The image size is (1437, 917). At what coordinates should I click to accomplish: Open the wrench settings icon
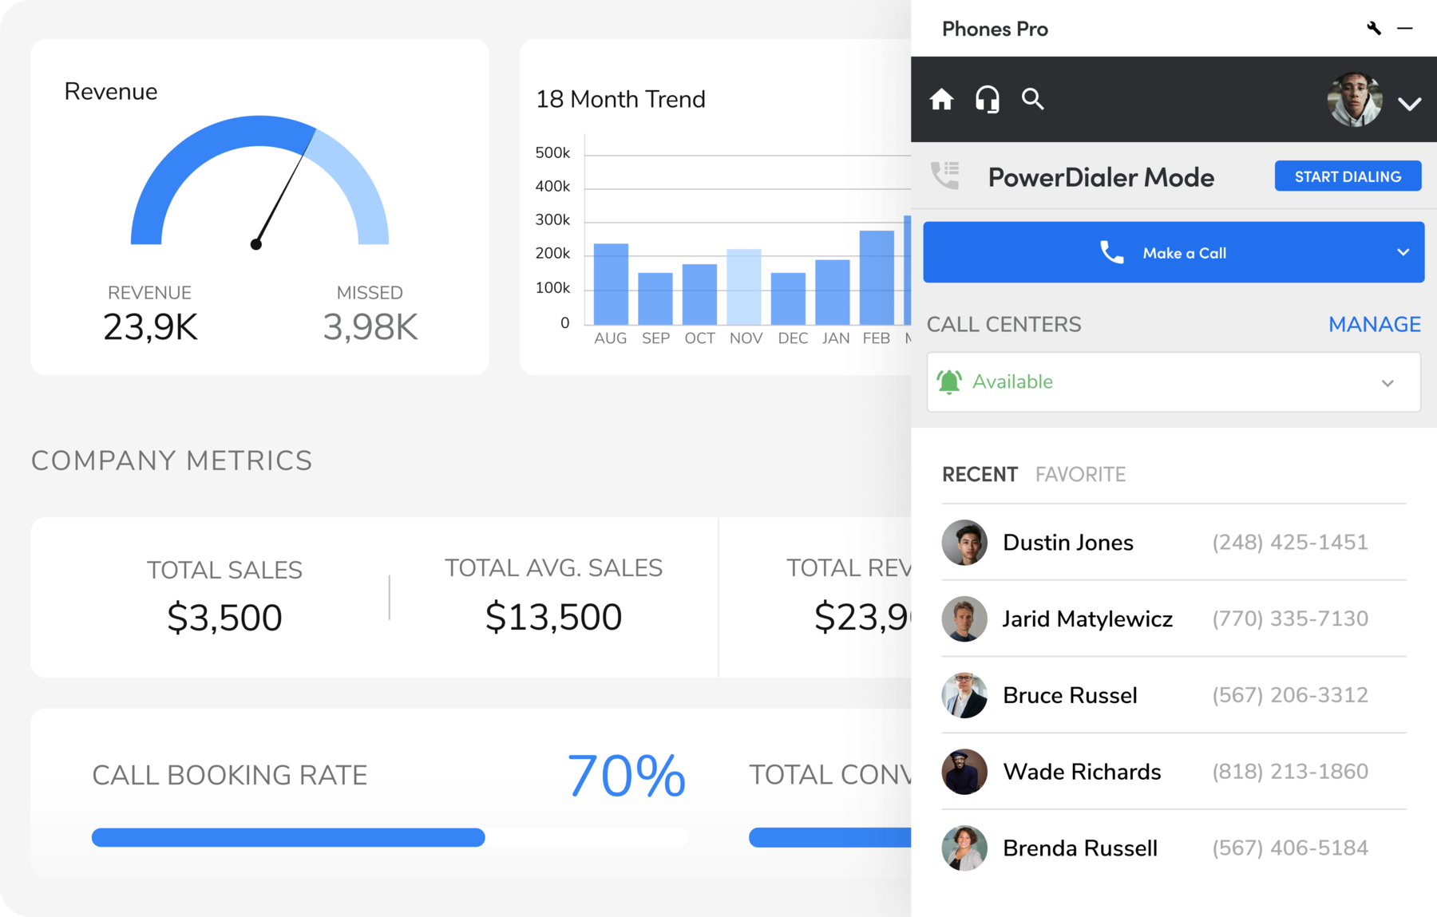coord(1374,29)
